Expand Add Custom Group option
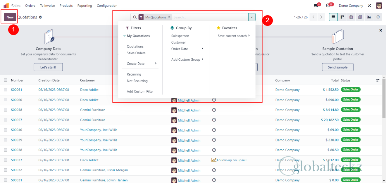Image resolution: width=386 pixels, height=183 pixels. [187, 59]
